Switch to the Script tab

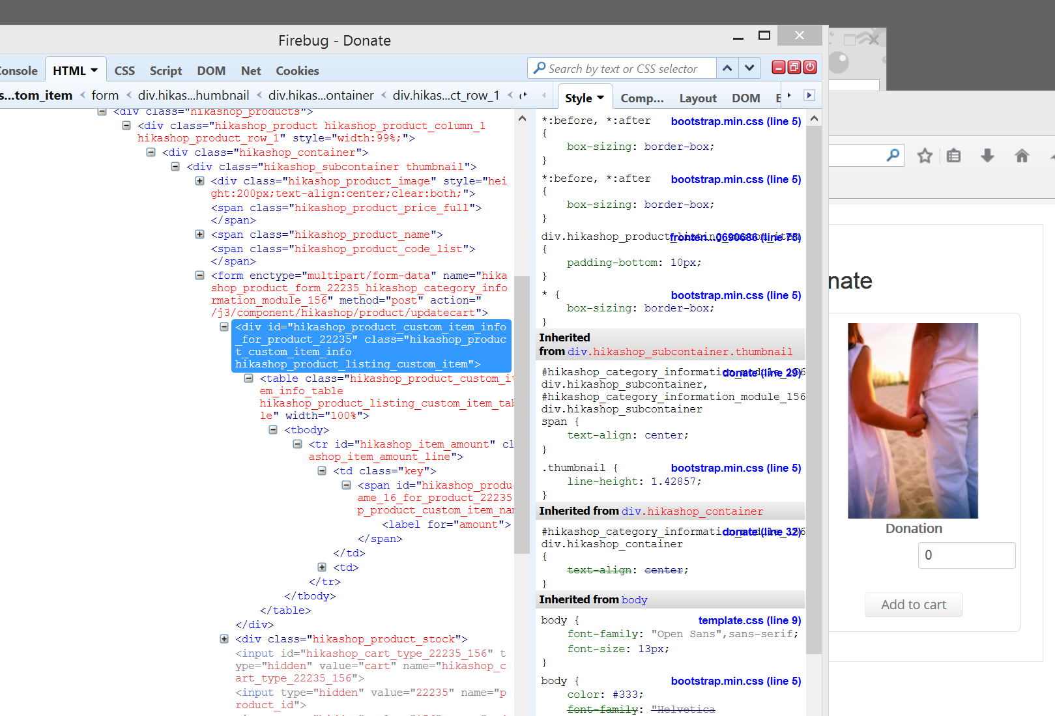point(166,71)
